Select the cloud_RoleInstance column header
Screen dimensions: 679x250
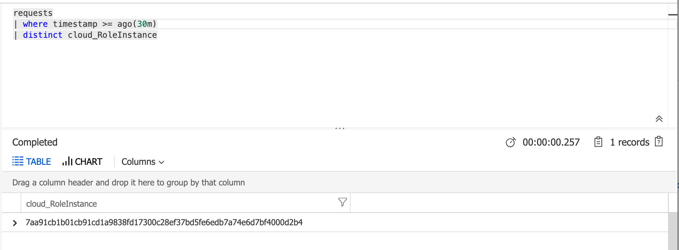61,203
